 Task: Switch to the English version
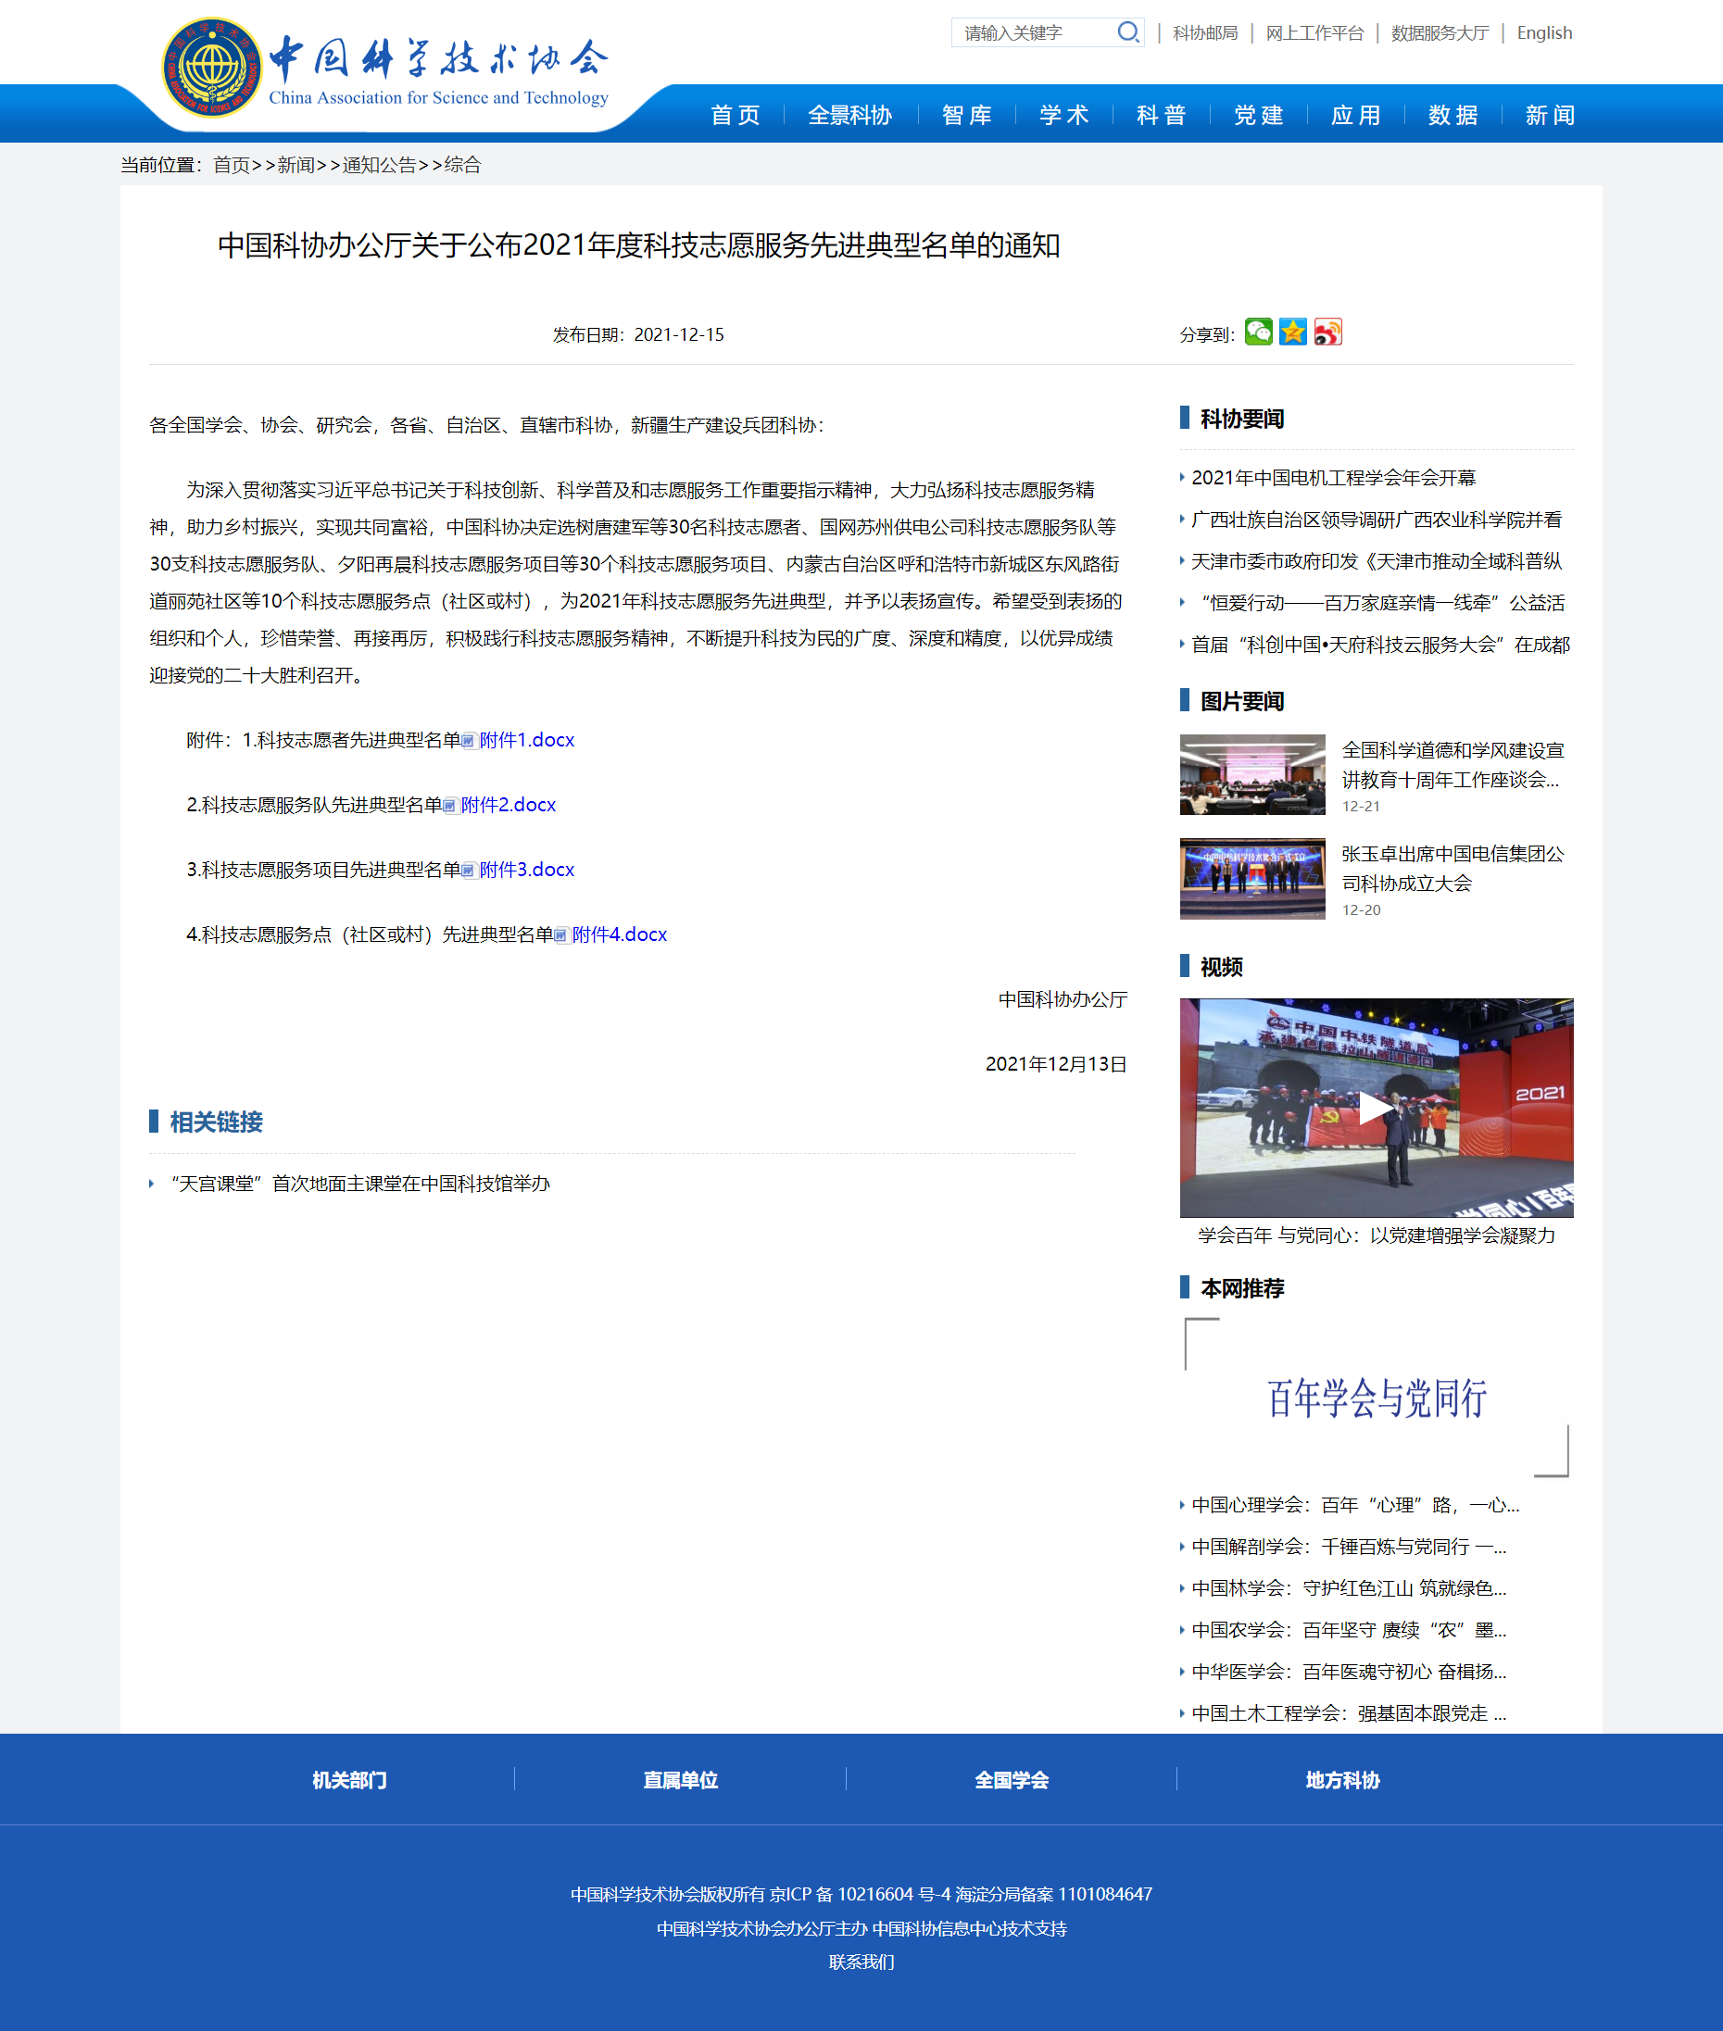pyautogui.click(x=1543, y=33)
